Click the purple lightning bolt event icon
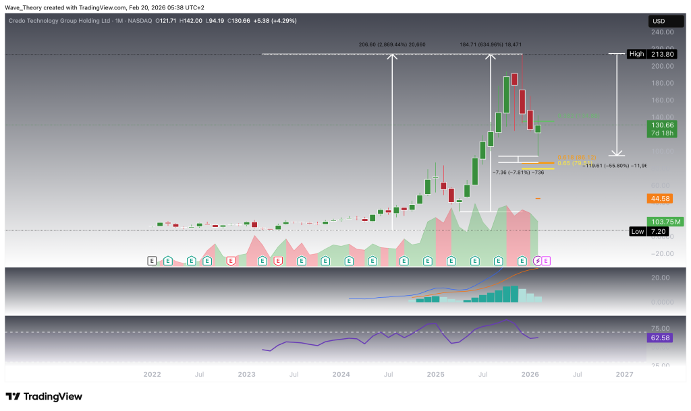Screen dimensions: 691x411 tap(538, 260)
